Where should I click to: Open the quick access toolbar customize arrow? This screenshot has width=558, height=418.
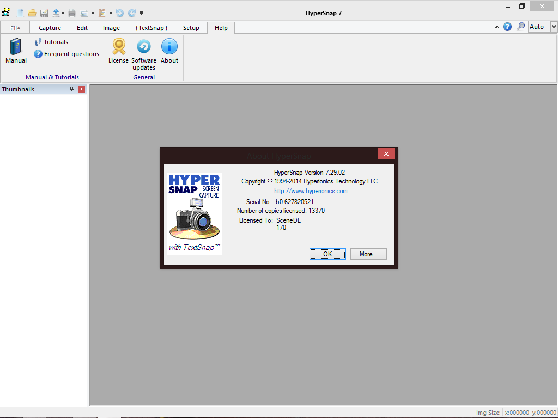[141, 13]
